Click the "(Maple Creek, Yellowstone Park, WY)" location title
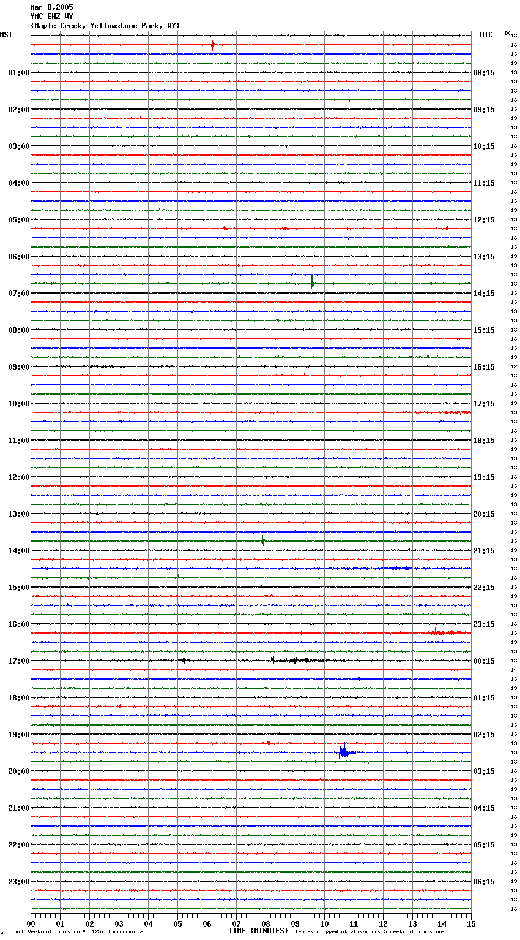 [x=105, y=26]
